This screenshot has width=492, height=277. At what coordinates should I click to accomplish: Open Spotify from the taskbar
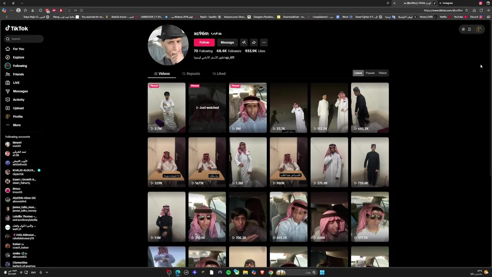click(x=228, y=272)
